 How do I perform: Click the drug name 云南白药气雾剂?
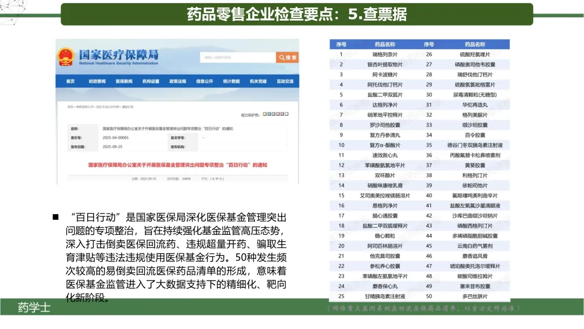tap(475, 246)
